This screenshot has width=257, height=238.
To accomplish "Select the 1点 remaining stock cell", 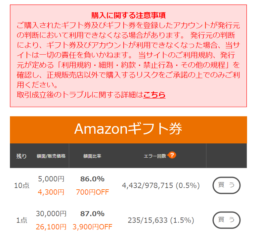I will point(22,220).
